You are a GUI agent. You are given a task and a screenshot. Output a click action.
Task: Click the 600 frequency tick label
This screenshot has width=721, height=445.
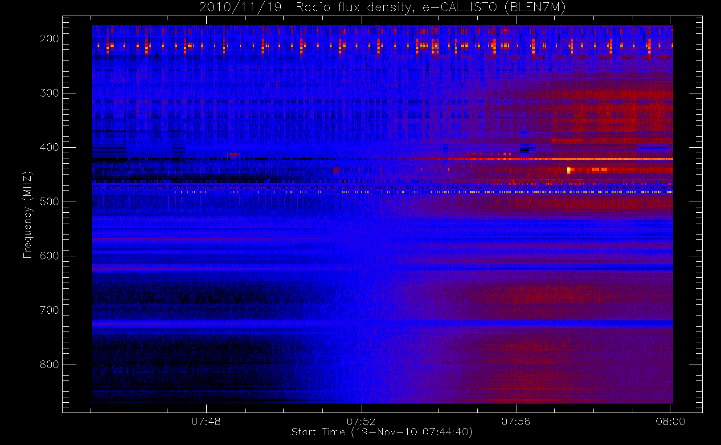pos(49,256)
